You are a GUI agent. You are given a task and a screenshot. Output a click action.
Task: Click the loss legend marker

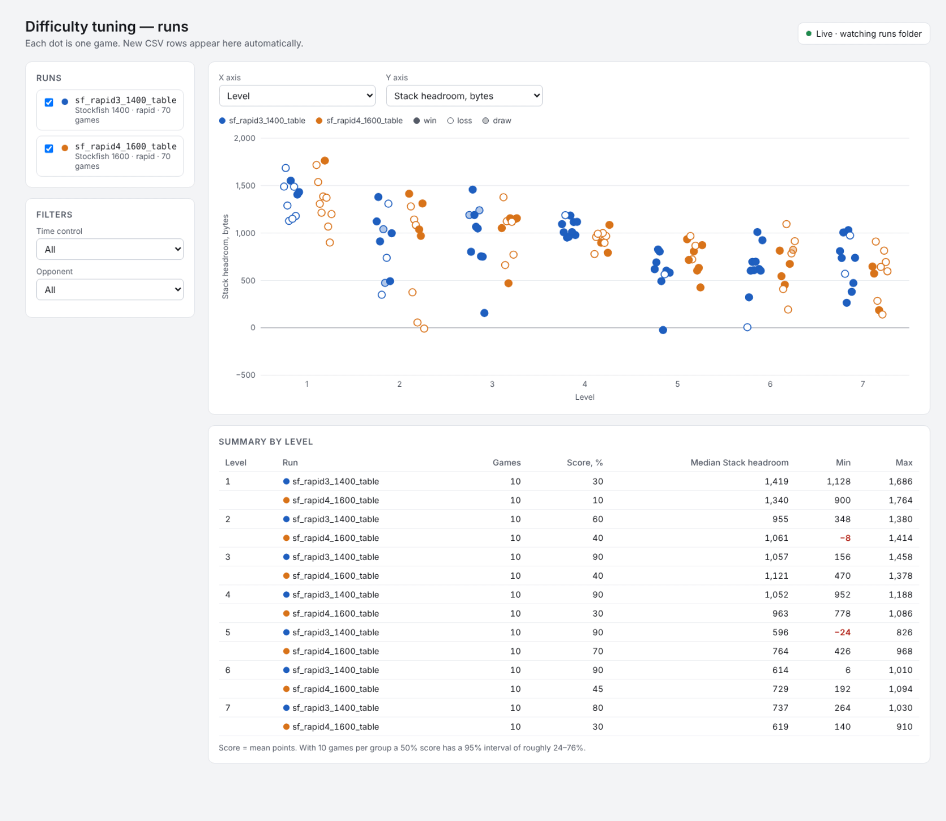450,121
